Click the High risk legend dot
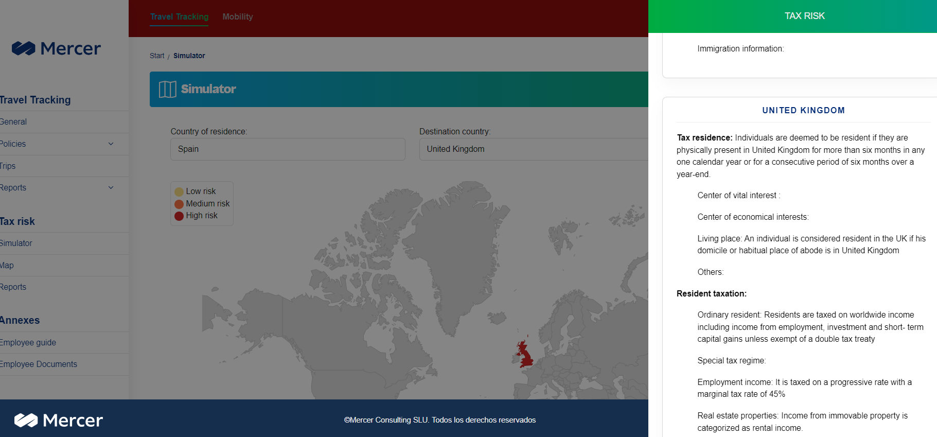This screenshot has height=437, width=937. click(x=179, y=216)
